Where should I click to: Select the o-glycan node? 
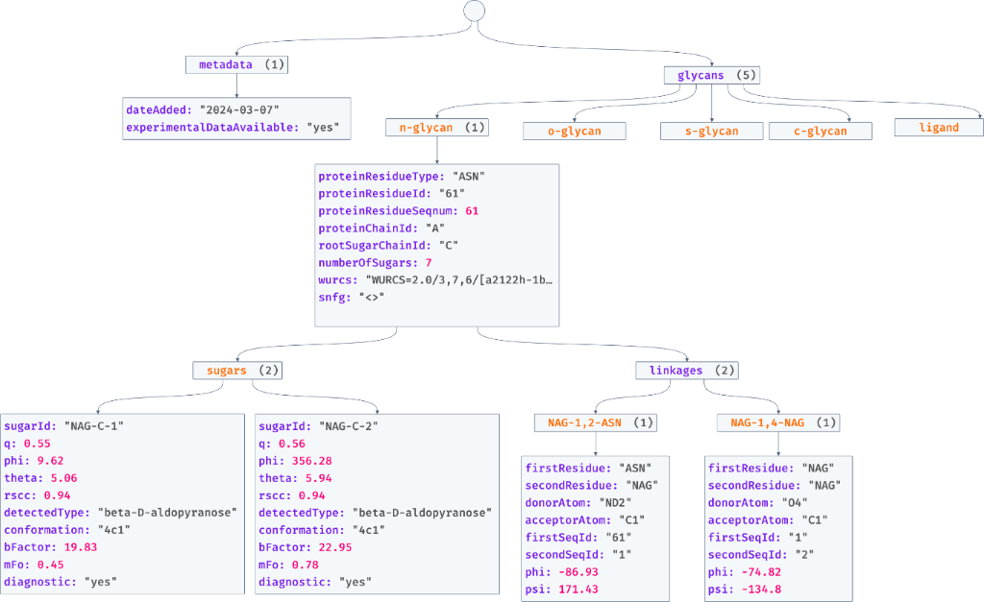pos(575,131)
